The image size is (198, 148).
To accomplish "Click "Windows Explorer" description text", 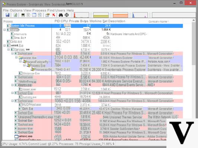I will [x=121, y=58].
